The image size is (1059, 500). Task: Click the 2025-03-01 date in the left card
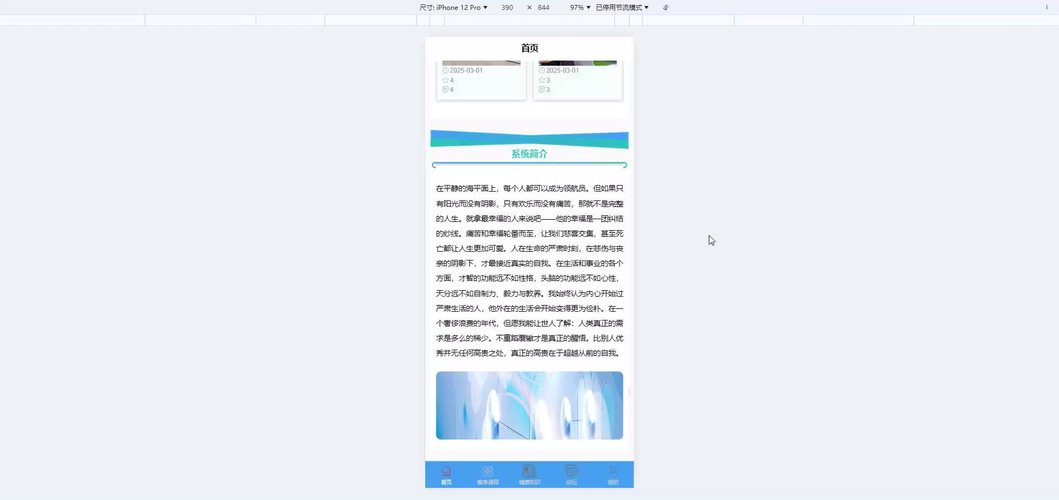[466, 70]
